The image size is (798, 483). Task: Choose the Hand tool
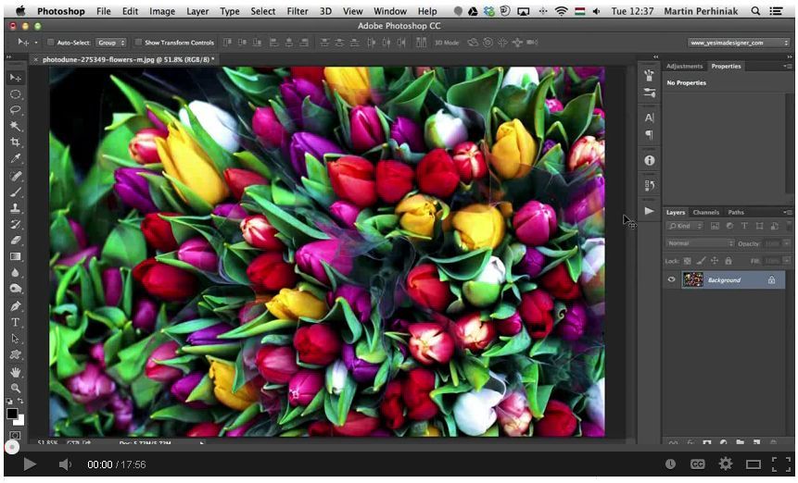(x=15, y=372)
